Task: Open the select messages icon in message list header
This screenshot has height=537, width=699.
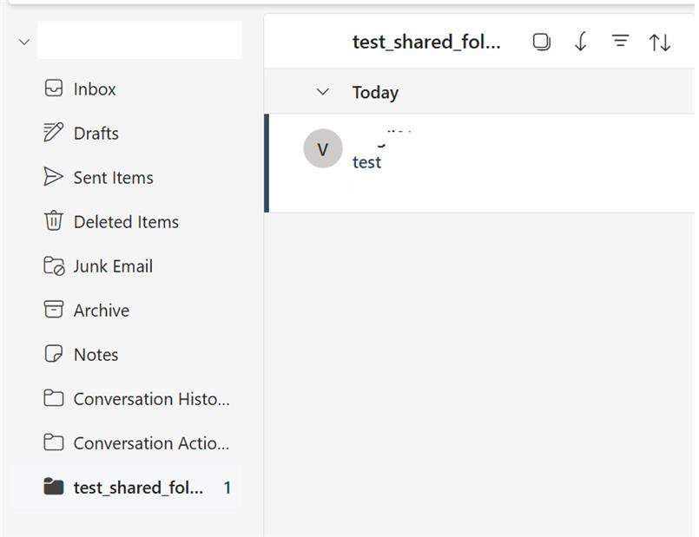Action: (x=541, y=41)
